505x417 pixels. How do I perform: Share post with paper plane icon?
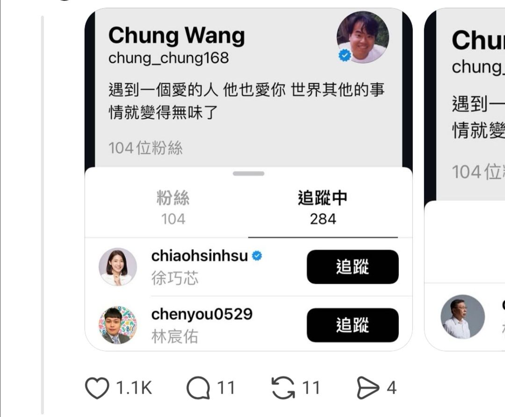coord(368,388)
